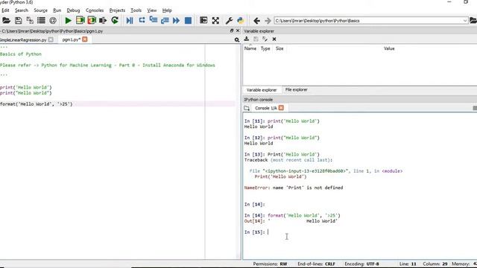Image resolution: width=477 pixels, height=268 pixels.
Task: Re-run the last script
Action: pos(115,20)
